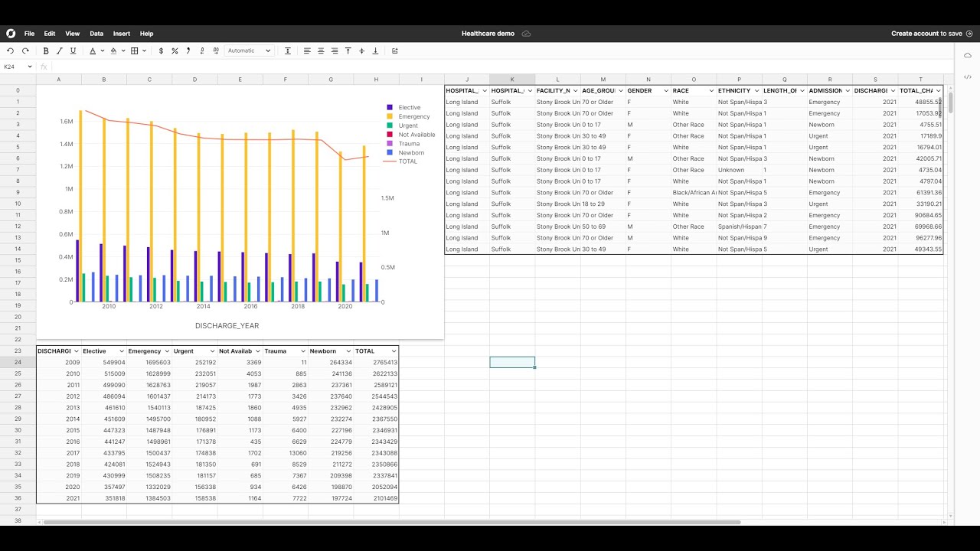
Task: Apply underline formatting
Action: coord(73,51)
